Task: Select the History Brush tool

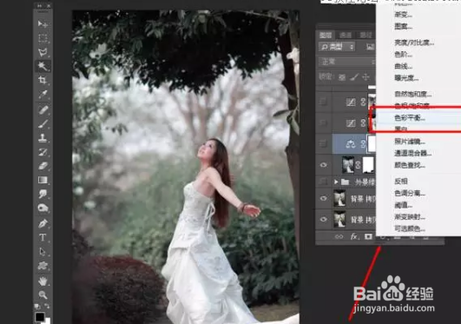Action: [43, 152]
